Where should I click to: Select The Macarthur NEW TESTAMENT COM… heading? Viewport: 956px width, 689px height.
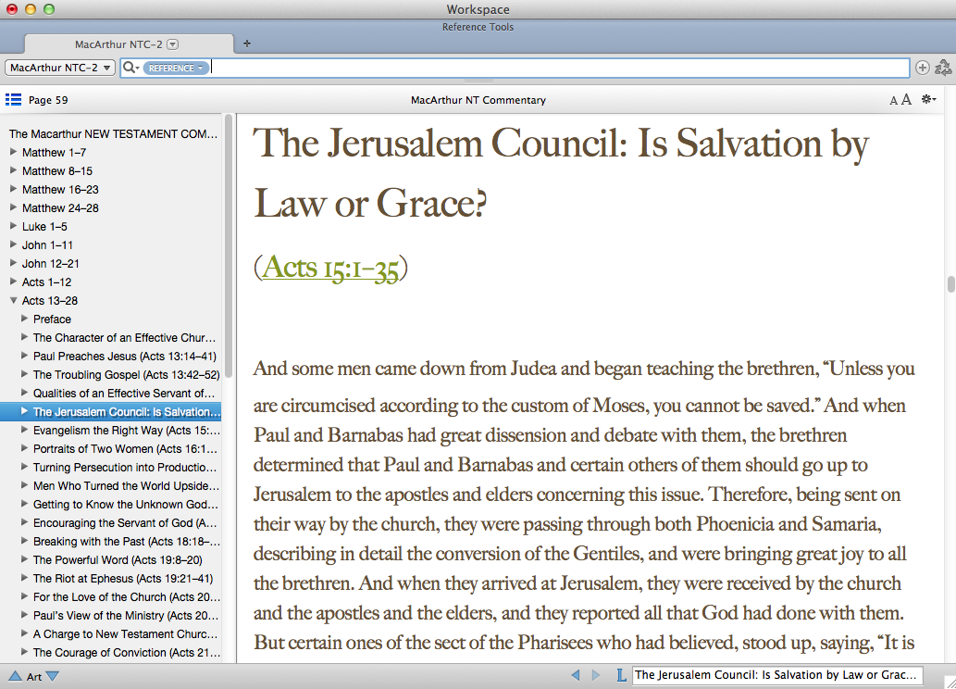114,133
